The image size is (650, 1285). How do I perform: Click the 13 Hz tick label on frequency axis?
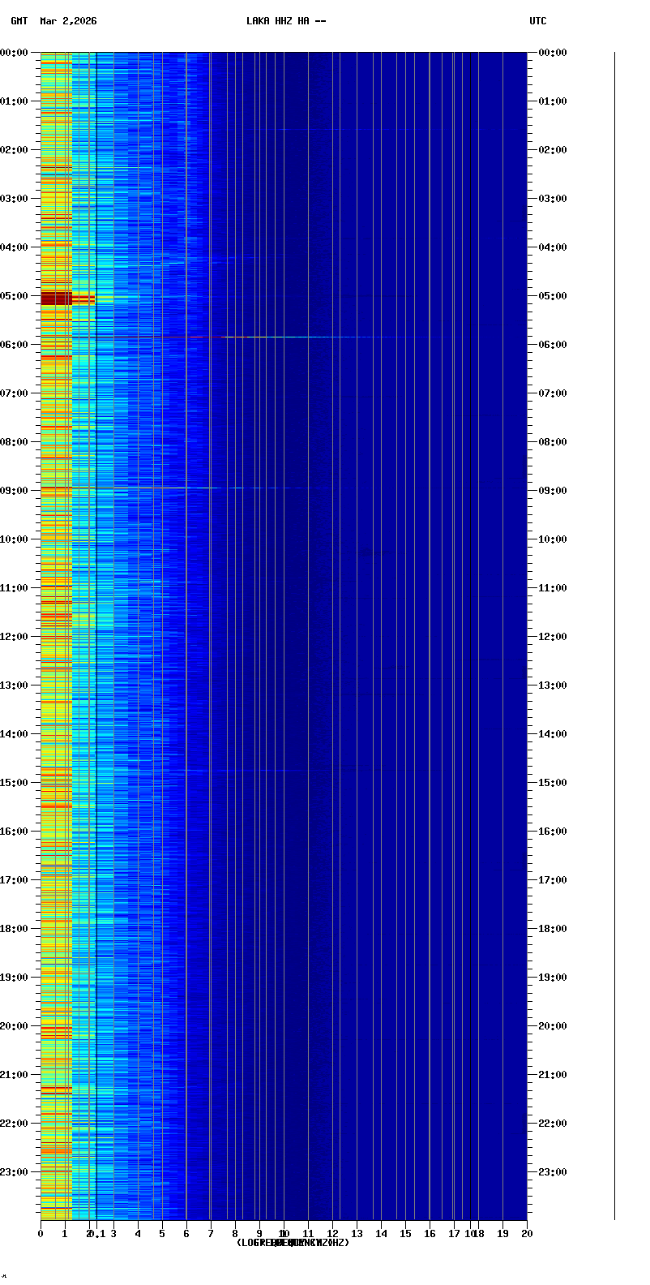(x=357, y=1234)
